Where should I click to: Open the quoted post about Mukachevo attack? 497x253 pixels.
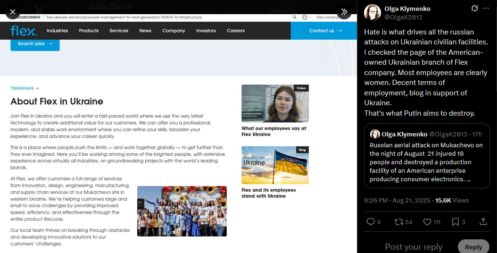pos(427,156)
